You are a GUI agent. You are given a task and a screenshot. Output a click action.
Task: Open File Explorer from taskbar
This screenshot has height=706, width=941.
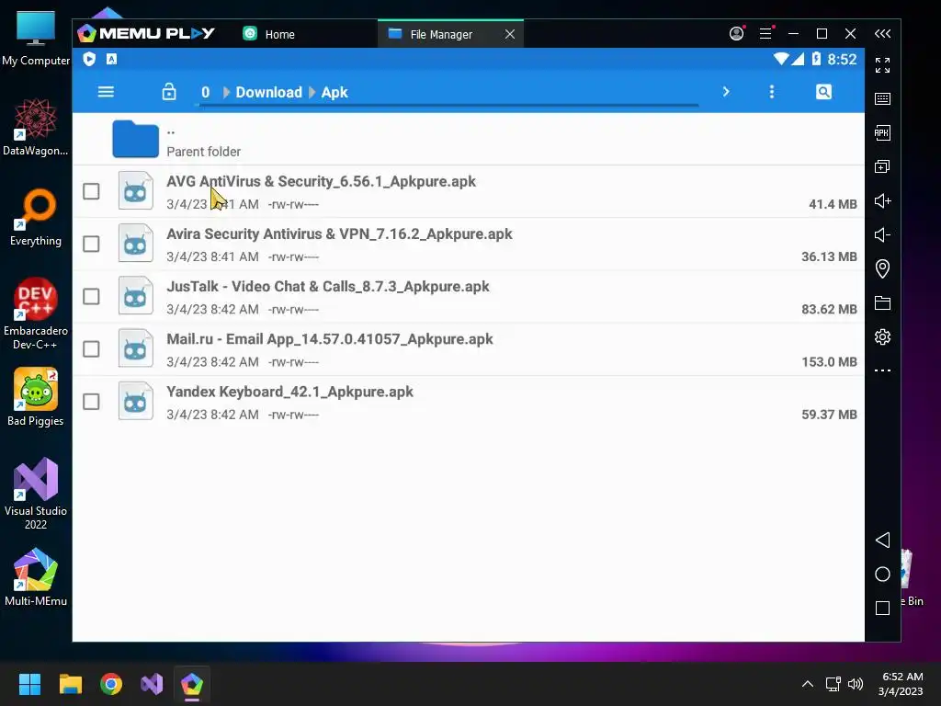(x=70, y=684)
